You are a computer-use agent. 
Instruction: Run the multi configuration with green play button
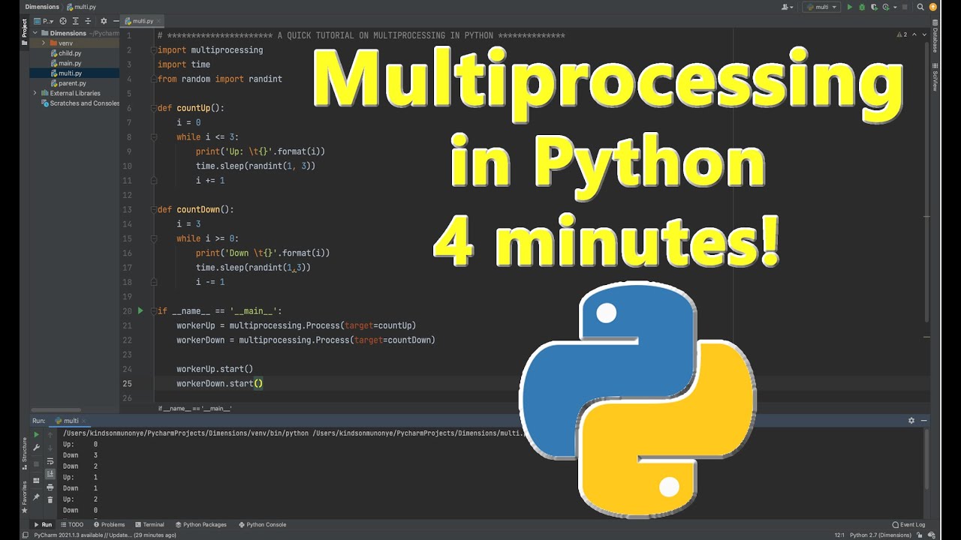pos(850,7)
